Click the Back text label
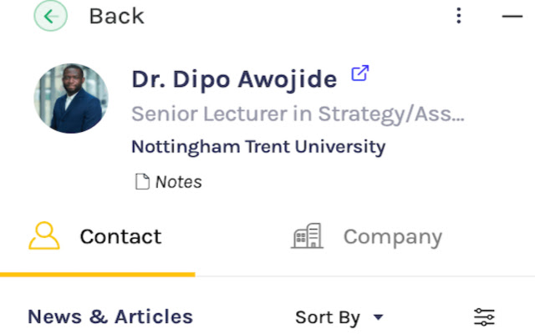535x334 pixels. click(116, 16)
